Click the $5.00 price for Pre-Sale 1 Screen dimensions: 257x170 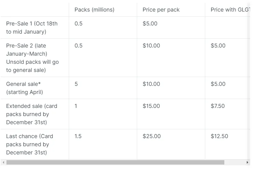[150, 23]
